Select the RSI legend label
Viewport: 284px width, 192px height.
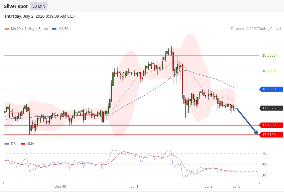pyautogui.click(x=14, y=144)
